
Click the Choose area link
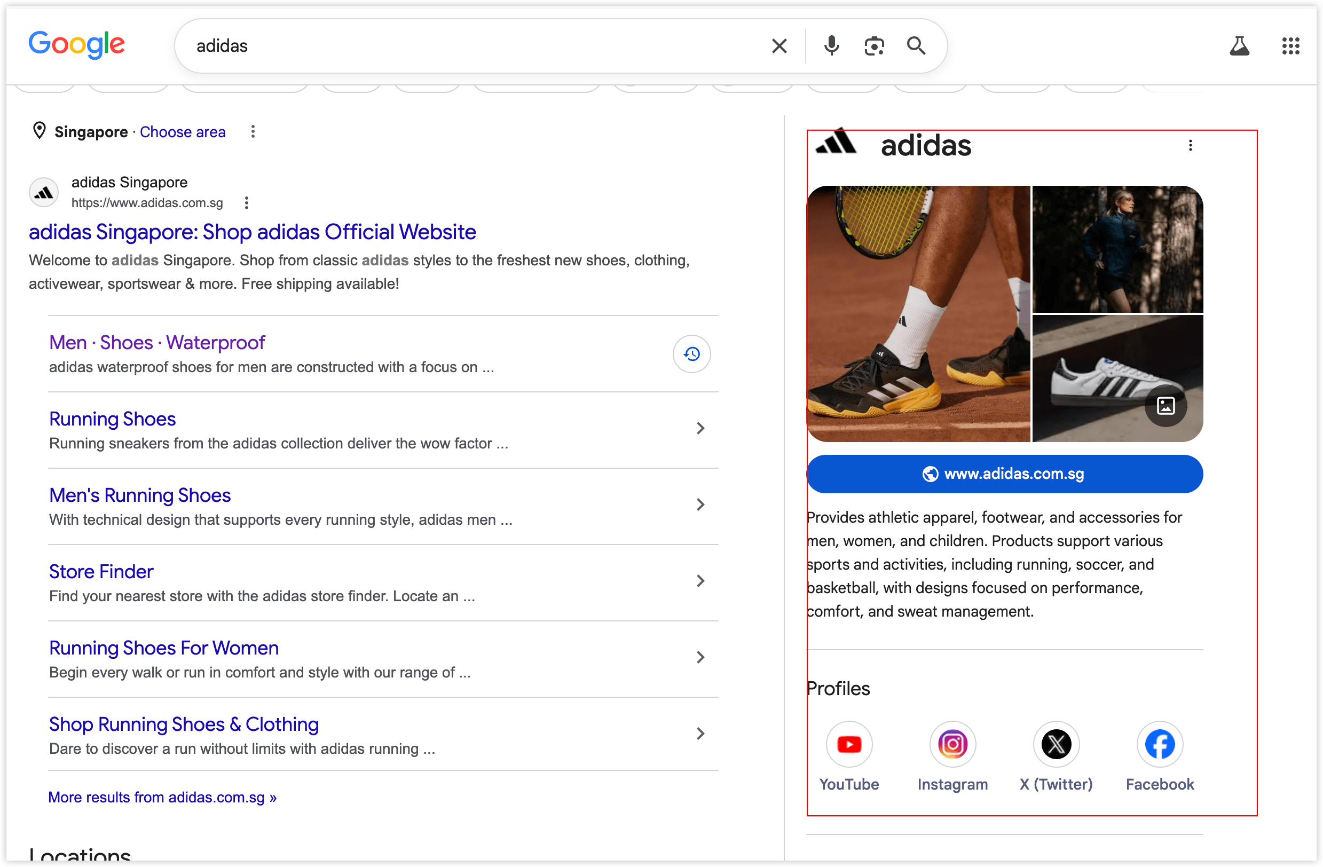[183, 132]
